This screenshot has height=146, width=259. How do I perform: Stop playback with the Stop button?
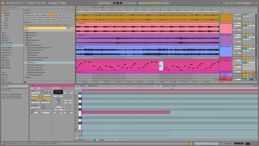[x=118, y=3]
